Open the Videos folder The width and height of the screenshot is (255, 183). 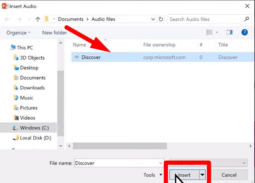28,118
